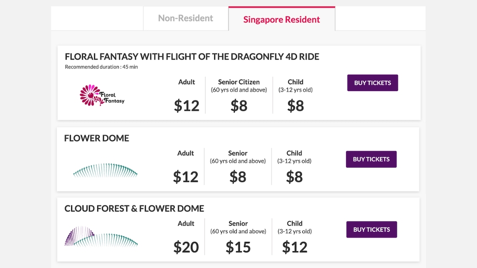Buy tickets for Cloud Forest & Flower Dome

[371, 229]
